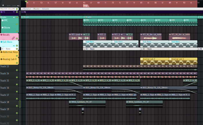The height and width of the screenshot is (125, 203).
Task: Collapse Sub Bass group arrow in track header
Action: tap(14, 46)
